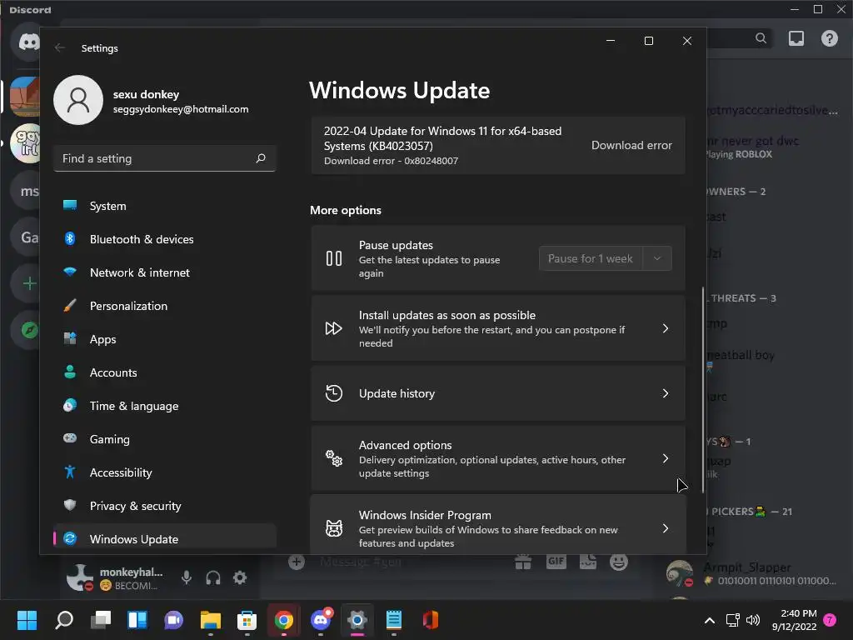853x640 pixels.
Task: Open notification count badge in taskbar
Action: [830, 620]
